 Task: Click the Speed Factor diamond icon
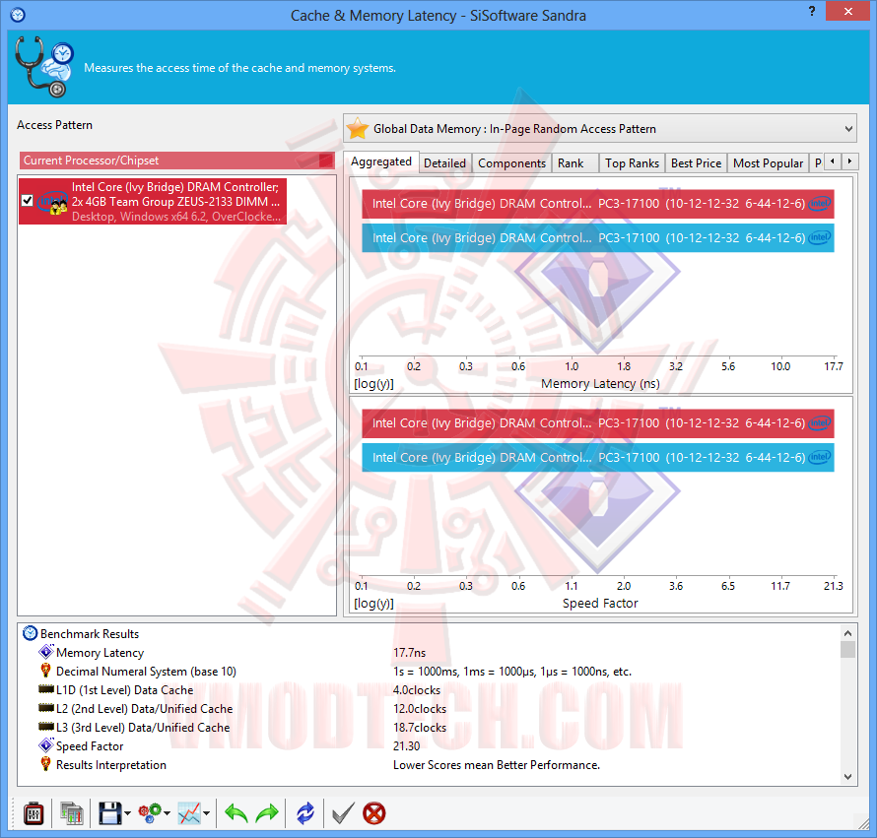pyautogui.click(x=46, y=745)
